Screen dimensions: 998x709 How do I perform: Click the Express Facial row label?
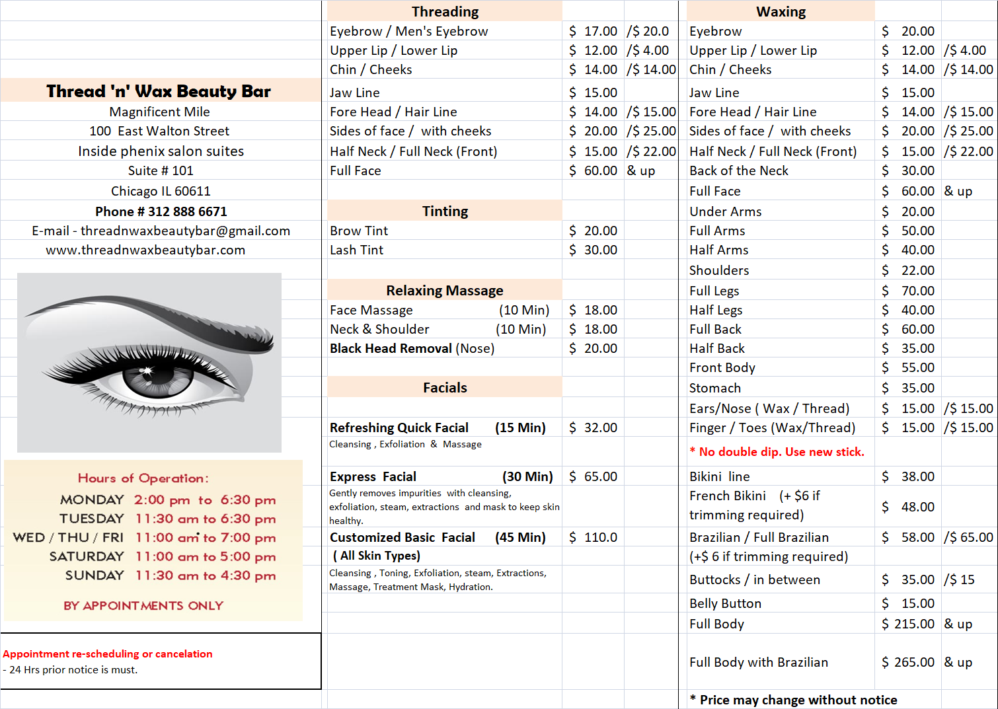point(373,476)
